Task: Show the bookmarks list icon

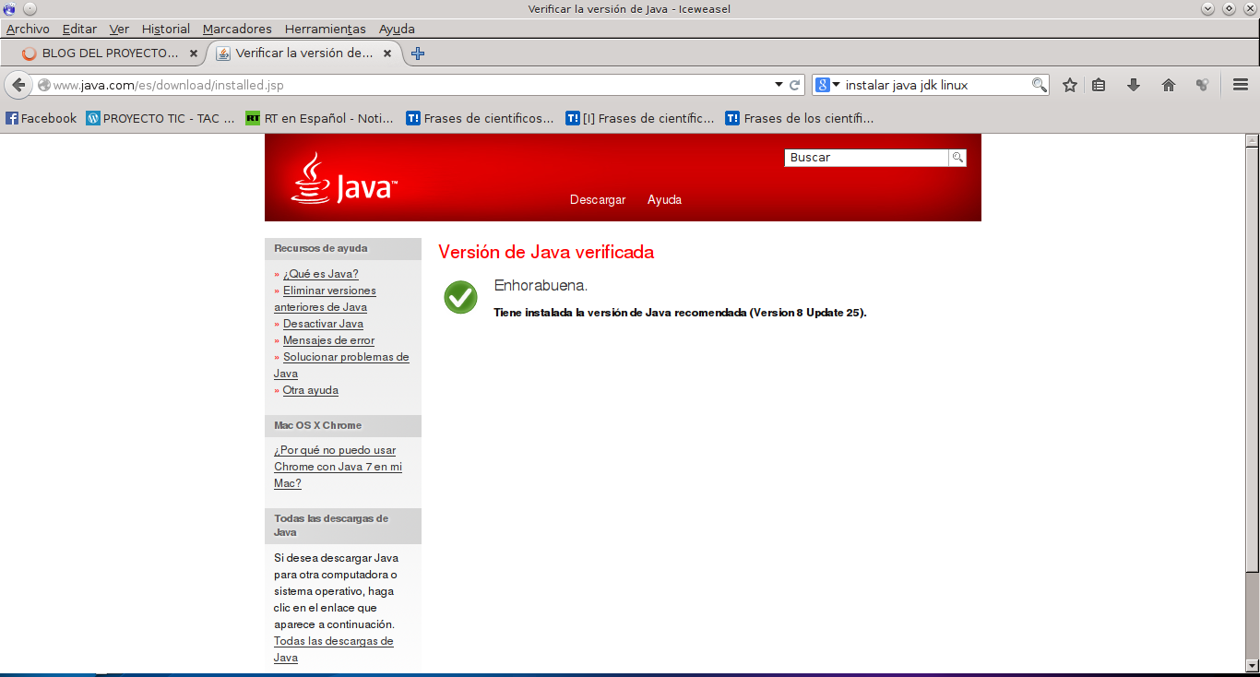Action: pos(1099,85)
